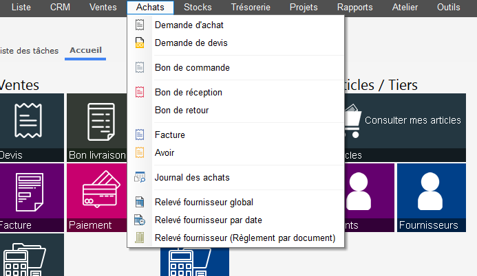Click the Demande d'achat document icon
The image size is (477, 276).
point(140,25)
